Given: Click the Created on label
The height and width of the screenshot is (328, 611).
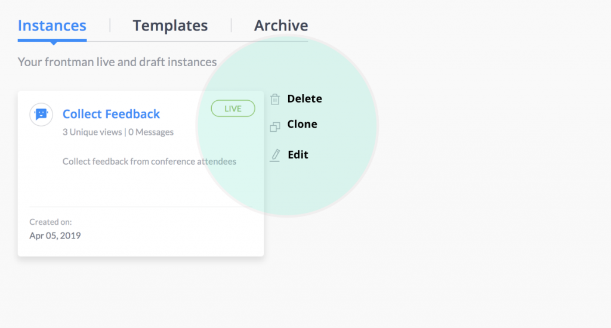Looking at the screenshot, I should coord(51,222).
